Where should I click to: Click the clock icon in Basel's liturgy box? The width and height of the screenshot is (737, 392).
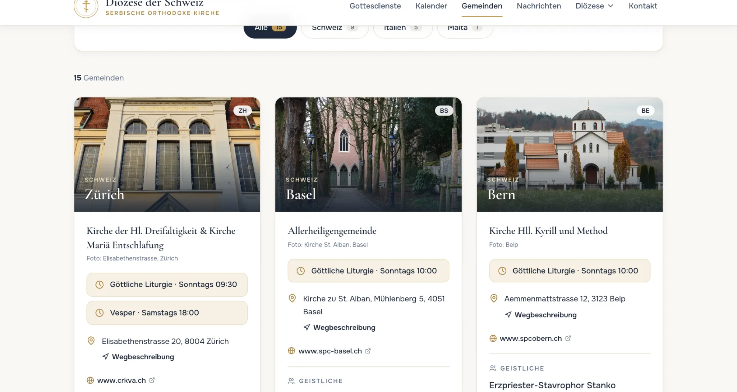point(301,271)
